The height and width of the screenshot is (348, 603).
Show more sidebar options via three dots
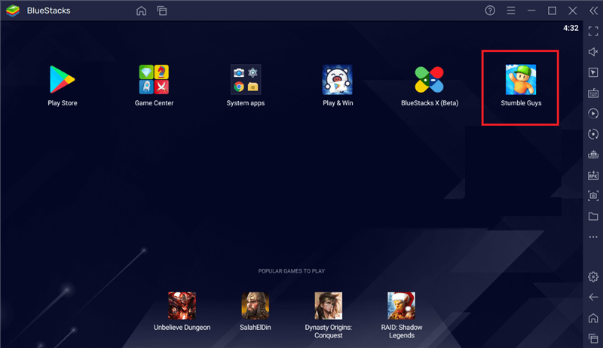point(593,237)
